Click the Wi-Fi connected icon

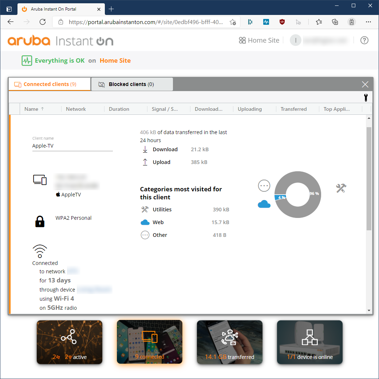click(40, 251)
